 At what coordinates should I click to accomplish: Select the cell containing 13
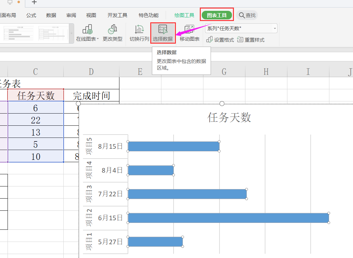click(35, 132)
